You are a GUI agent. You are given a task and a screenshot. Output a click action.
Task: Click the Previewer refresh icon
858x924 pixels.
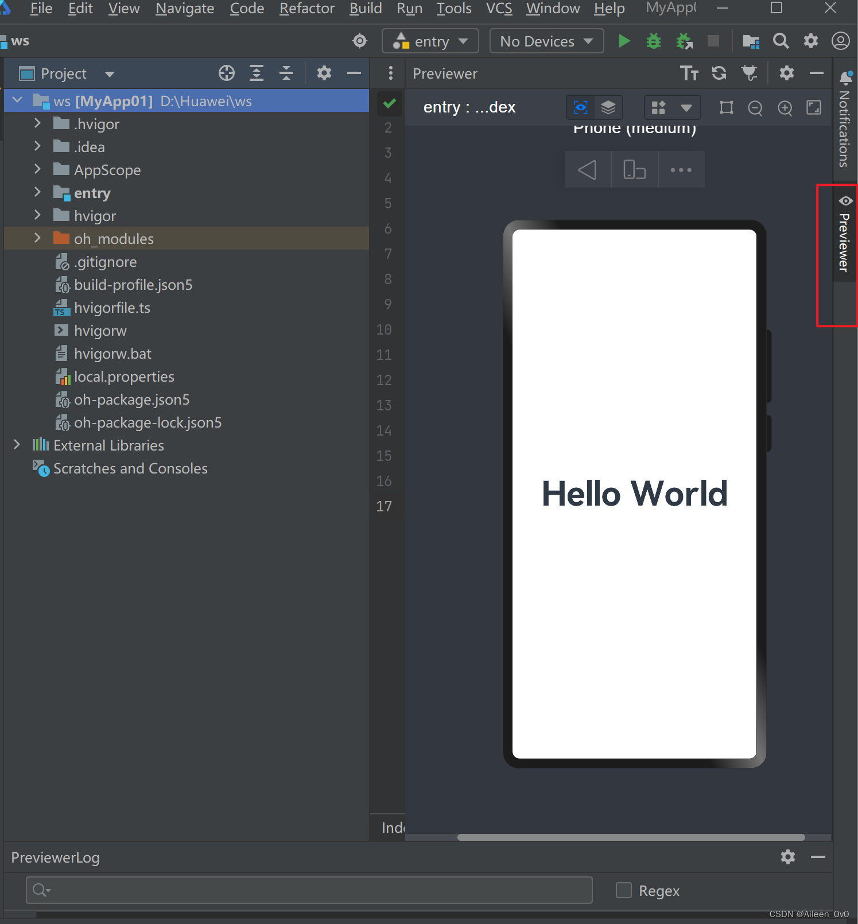719,73
